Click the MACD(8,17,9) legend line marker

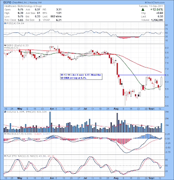pyautogui.click(x=5, y=134)
